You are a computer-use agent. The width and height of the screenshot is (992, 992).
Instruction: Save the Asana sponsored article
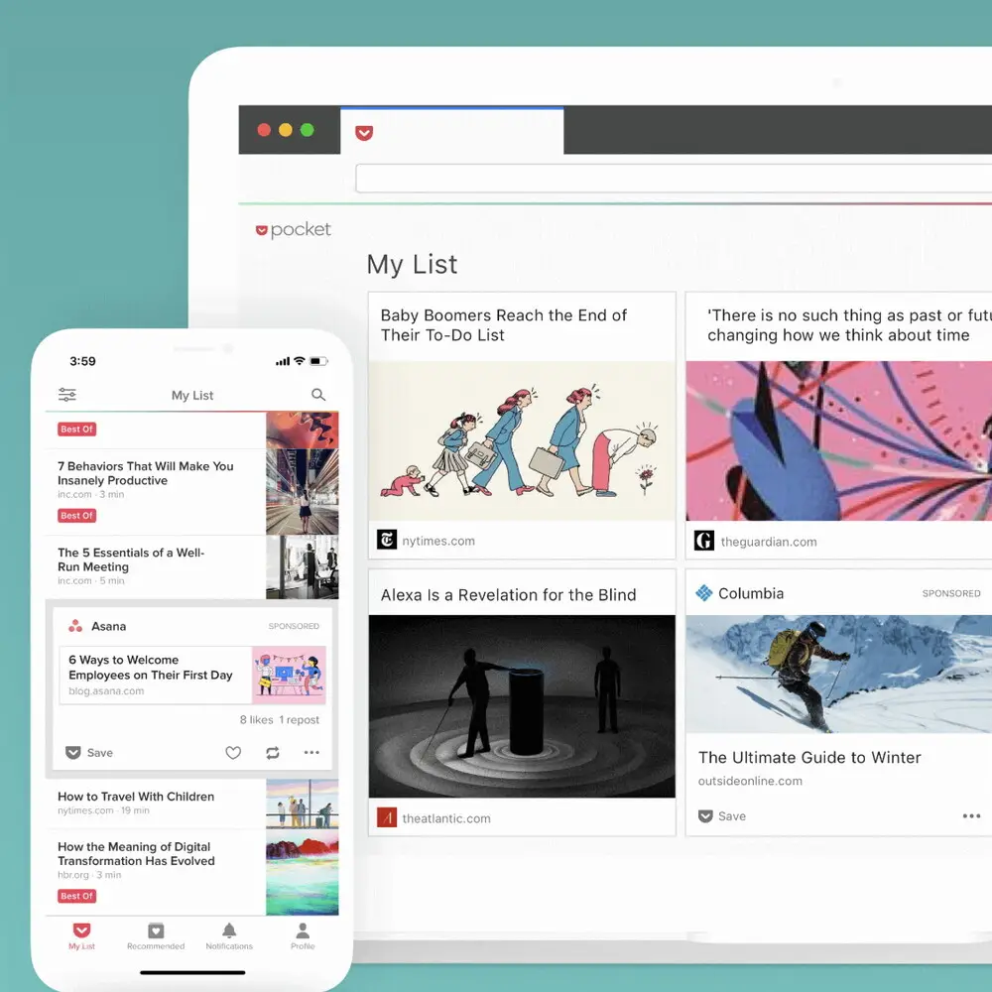89,753
